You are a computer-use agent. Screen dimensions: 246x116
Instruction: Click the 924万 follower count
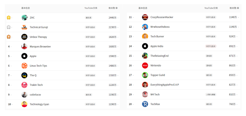(232, 37)
